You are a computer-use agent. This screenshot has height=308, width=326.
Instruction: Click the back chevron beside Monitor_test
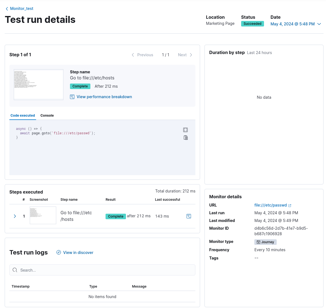tap(7, 9)
